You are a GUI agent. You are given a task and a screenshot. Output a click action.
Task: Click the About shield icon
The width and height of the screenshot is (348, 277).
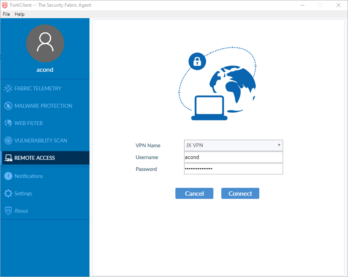tap(8, 211)
